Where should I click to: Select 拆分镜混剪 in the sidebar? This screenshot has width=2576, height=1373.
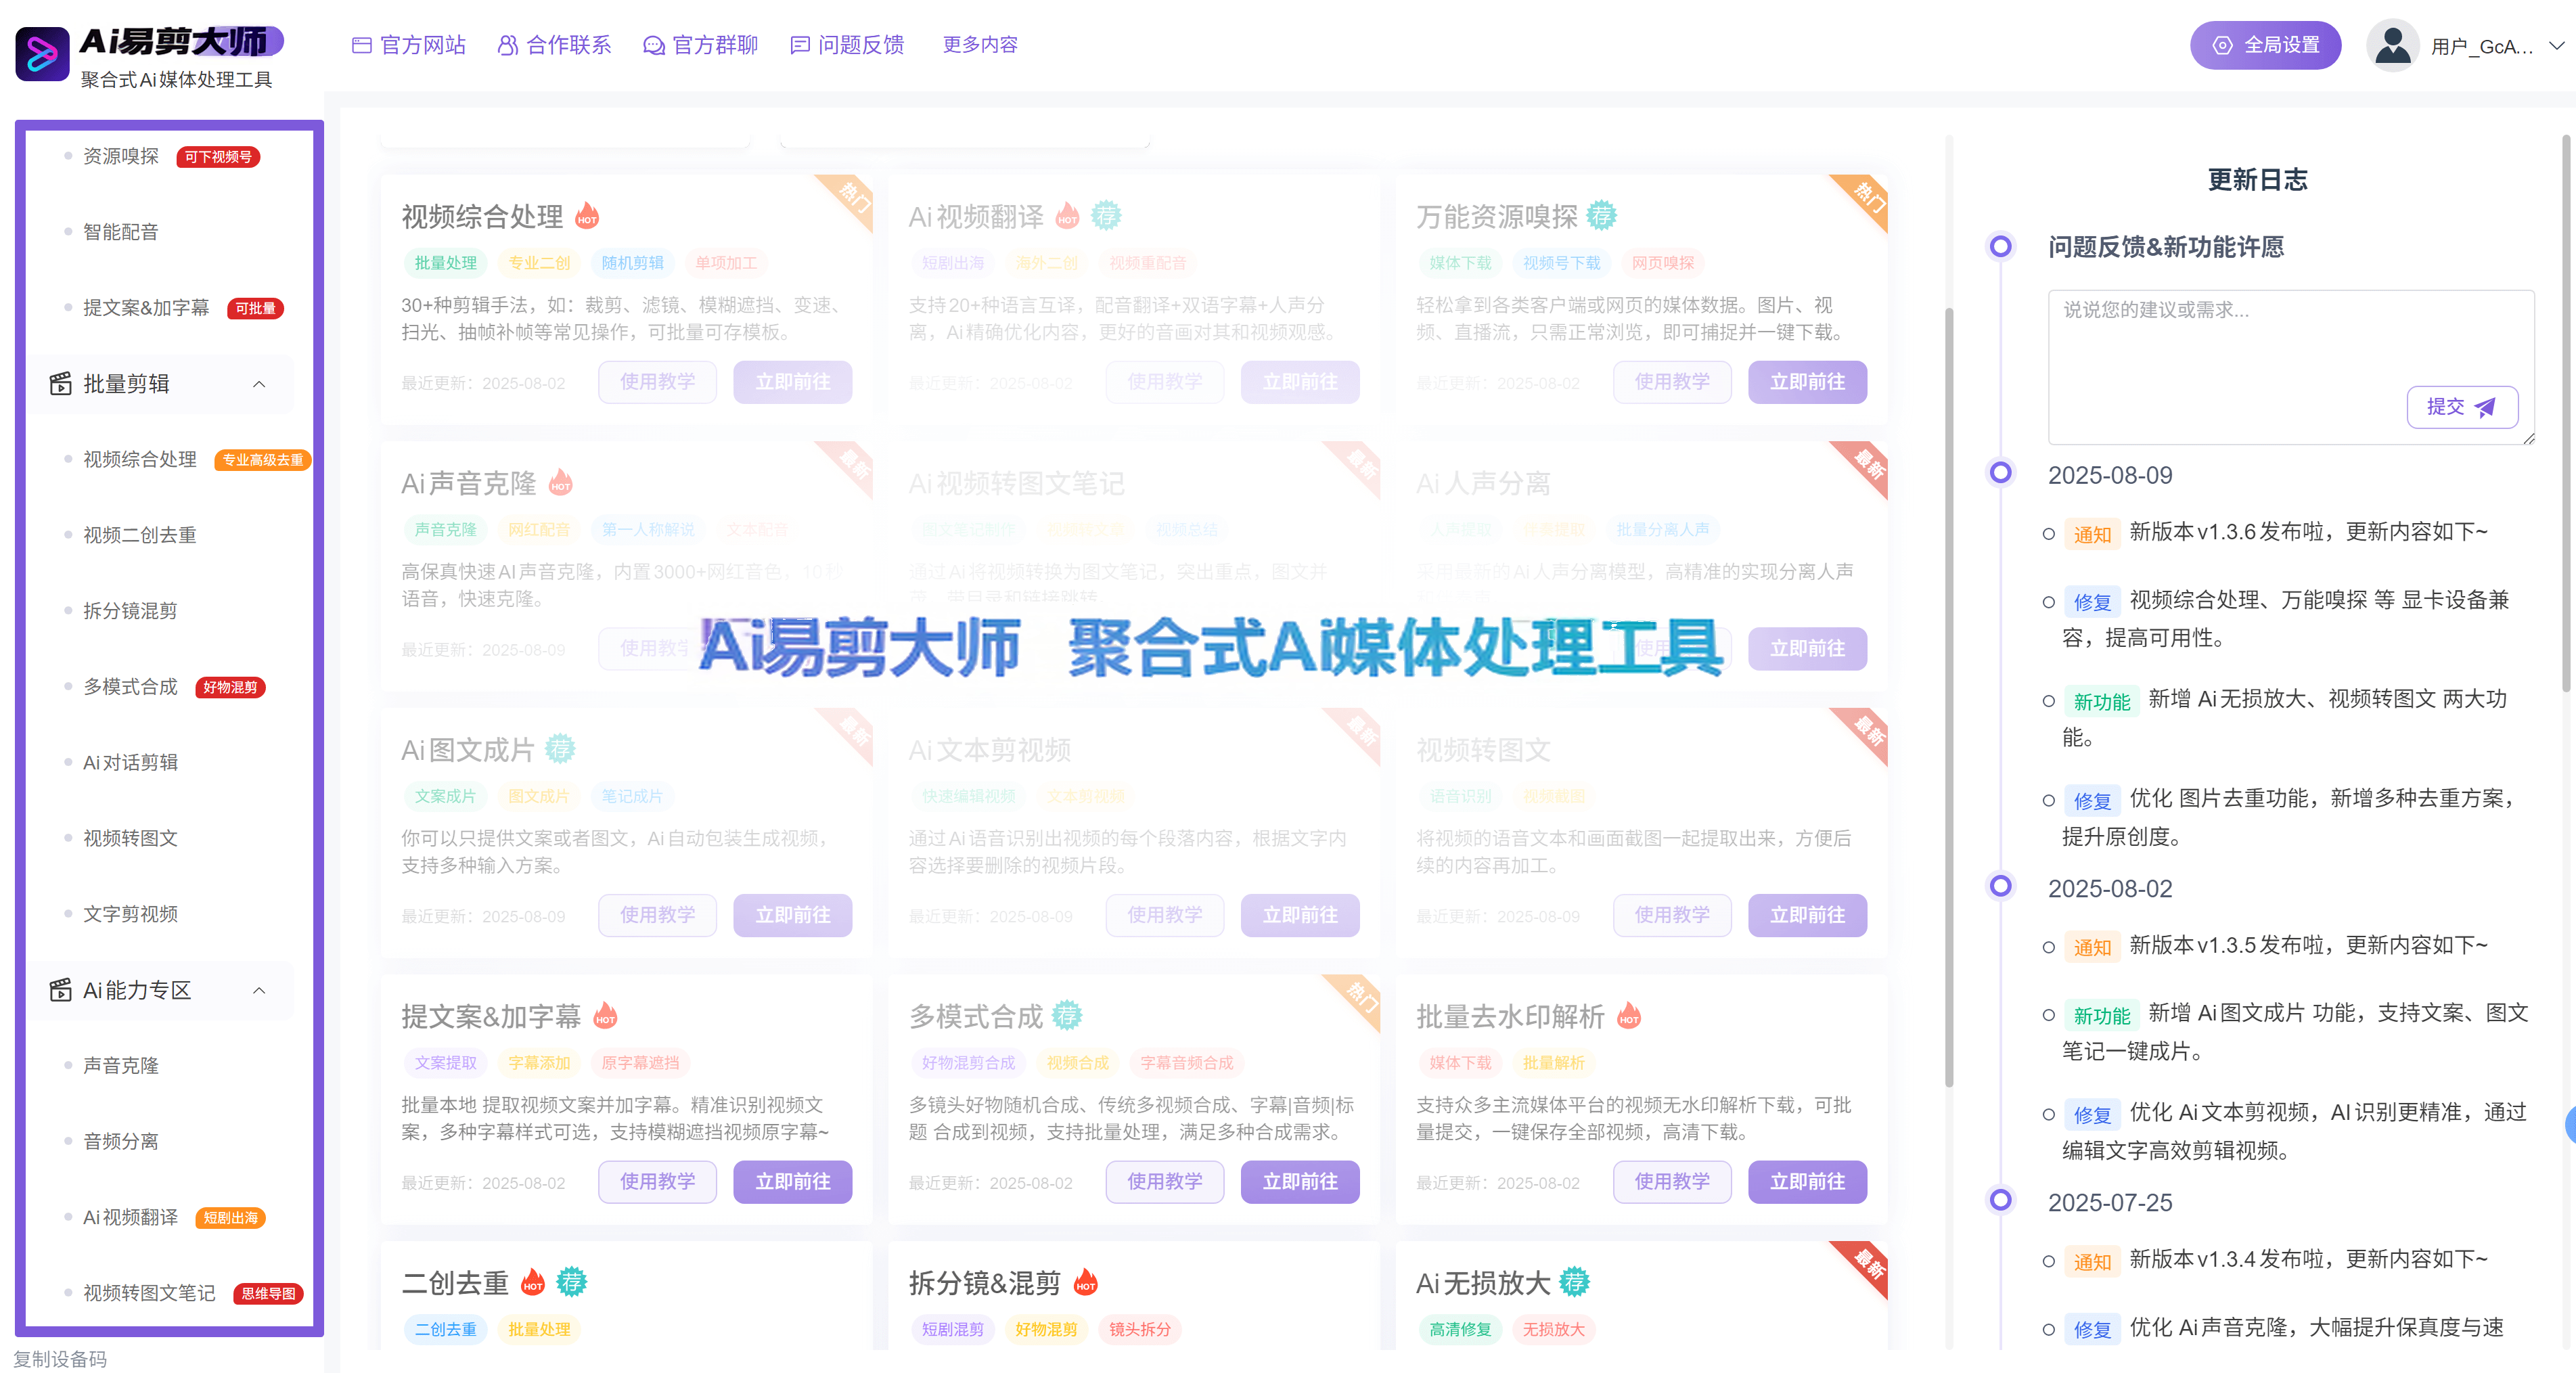click(x=130, y=611)
